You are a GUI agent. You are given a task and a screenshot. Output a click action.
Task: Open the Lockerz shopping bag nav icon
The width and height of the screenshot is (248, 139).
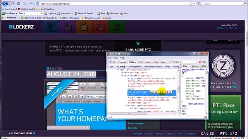coord(68,27)
